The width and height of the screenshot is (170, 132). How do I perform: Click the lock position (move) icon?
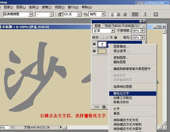(111, 37)
